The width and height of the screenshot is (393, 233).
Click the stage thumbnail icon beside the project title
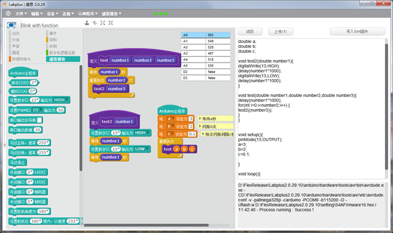click(x=11, y=25)
